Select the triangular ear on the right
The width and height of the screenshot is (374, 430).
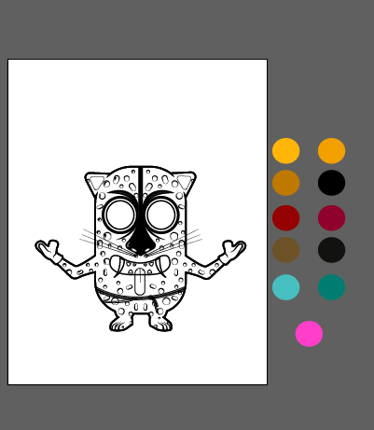pos(185,182)
